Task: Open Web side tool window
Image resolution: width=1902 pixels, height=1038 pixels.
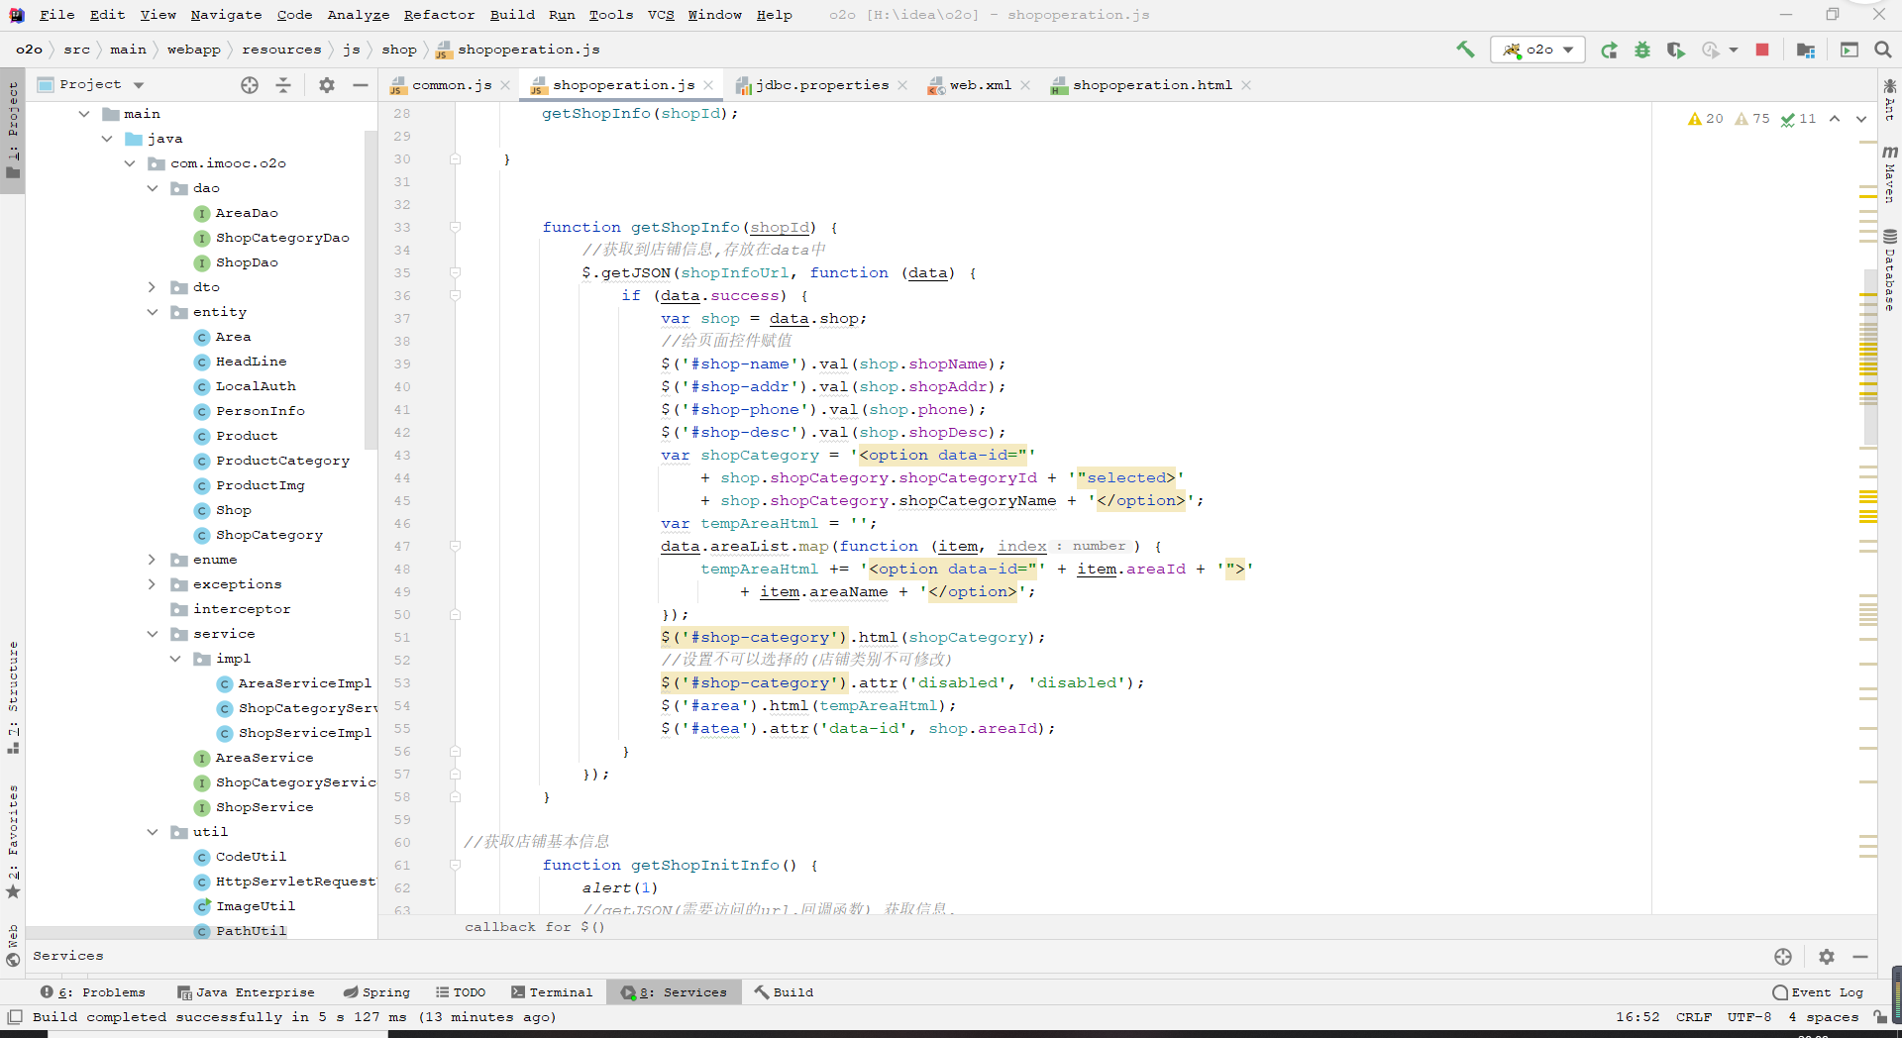Action: coord(13,946)
